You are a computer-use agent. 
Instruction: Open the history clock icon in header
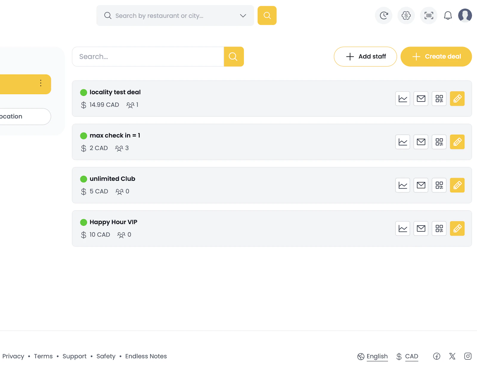pyautogui.click(x=384, y=15)
